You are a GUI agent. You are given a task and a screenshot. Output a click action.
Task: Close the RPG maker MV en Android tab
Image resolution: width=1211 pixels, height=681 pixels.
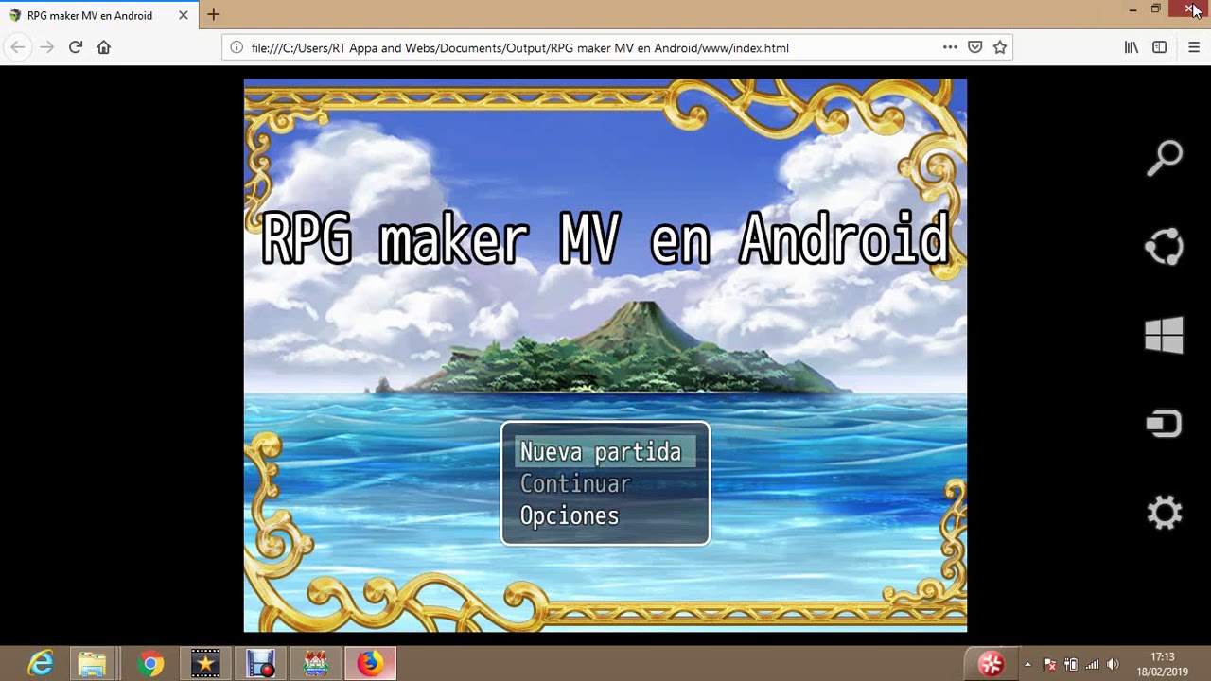(x=184, y=15)
